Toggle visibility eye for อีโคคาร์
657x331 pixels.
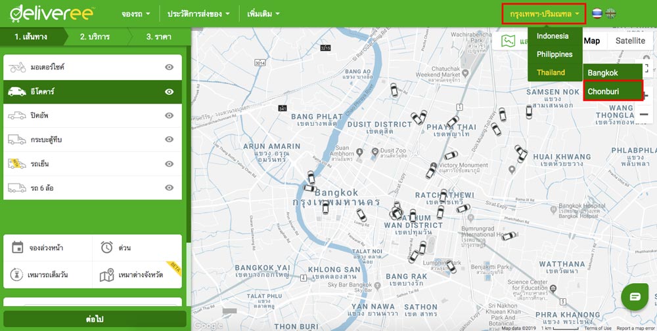[169, 92]
